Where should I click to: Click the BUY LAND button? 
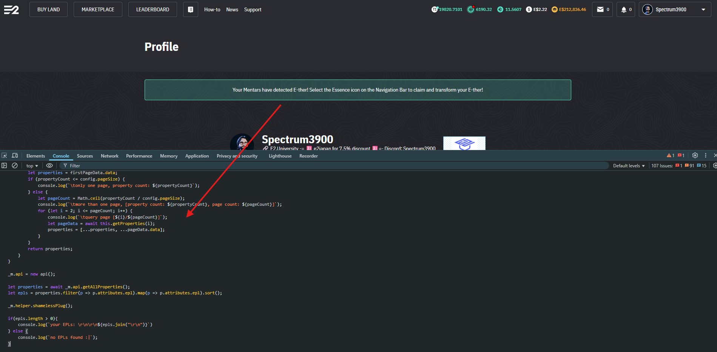click(x=48, y=9)
